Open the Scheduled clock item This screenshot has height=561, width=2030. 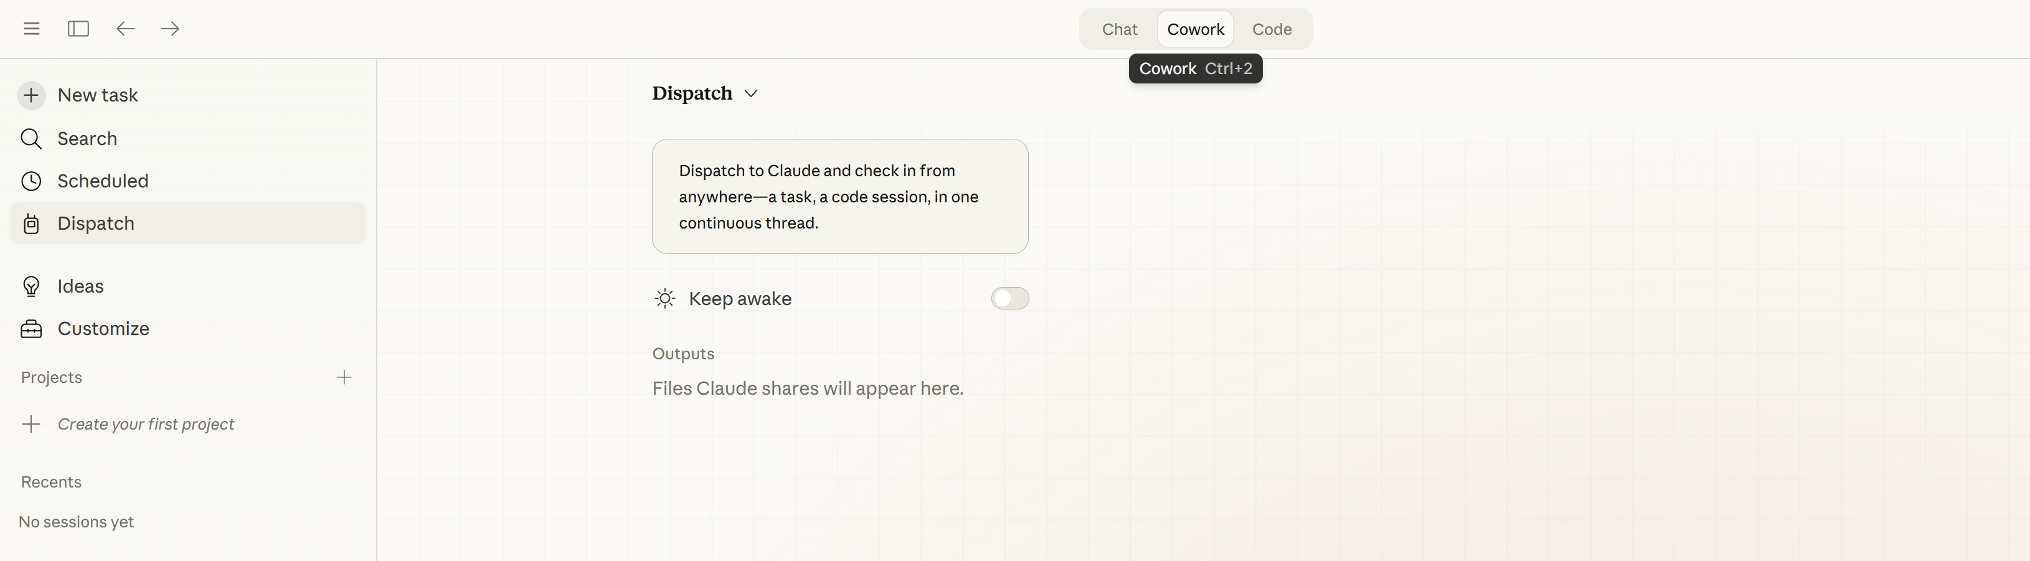pyautogui.click(x=103, y=181)
